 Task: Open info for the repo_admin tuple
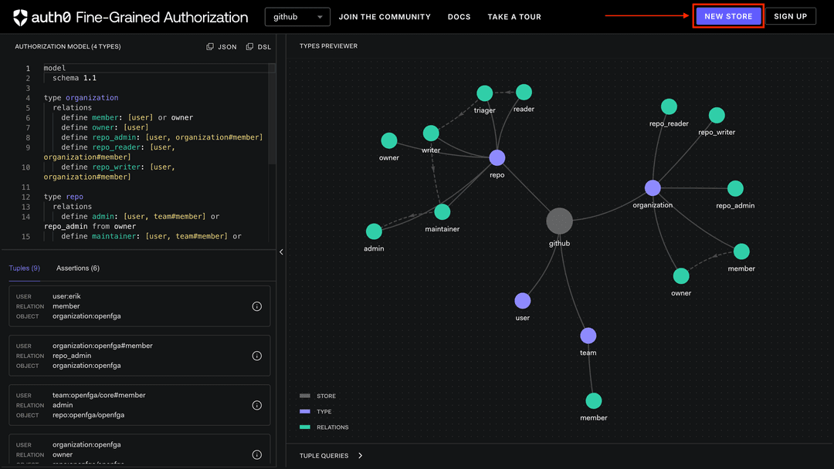click(x=256, y=356)
